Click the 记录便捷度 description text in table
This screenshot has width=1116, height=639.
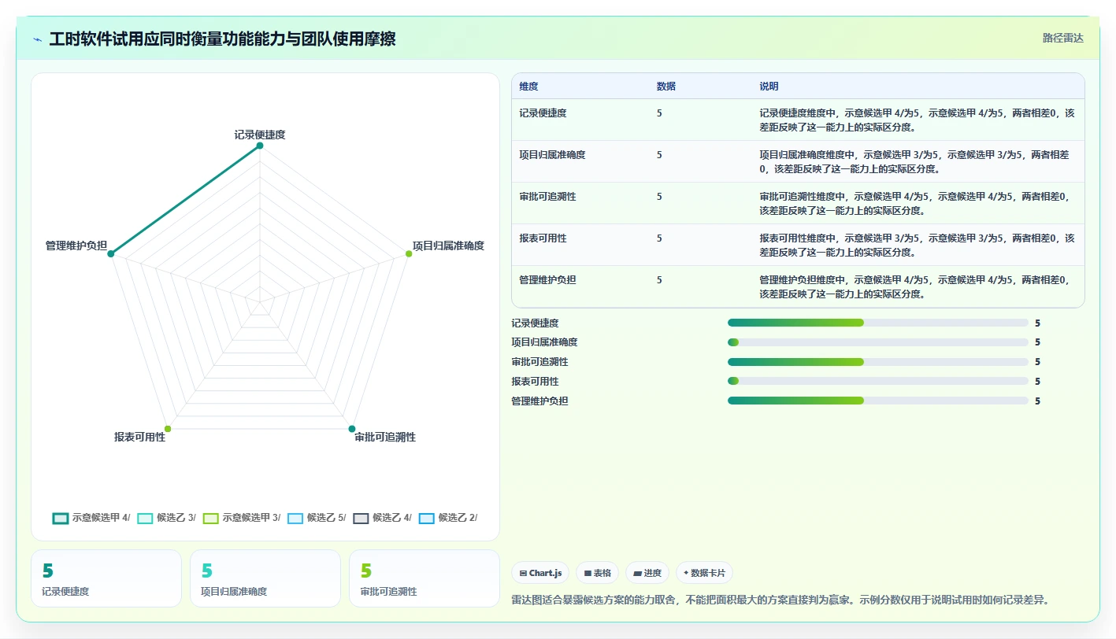click(x=917, y=120)
